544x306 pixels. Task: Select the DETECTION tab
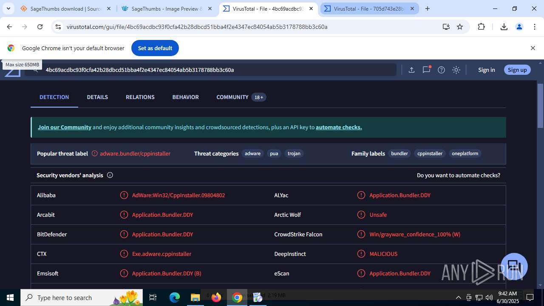54,97
